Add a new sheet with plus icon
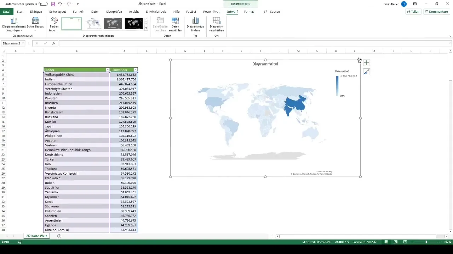The height and width of the screenshot is (254, 453). coord(59,236)
